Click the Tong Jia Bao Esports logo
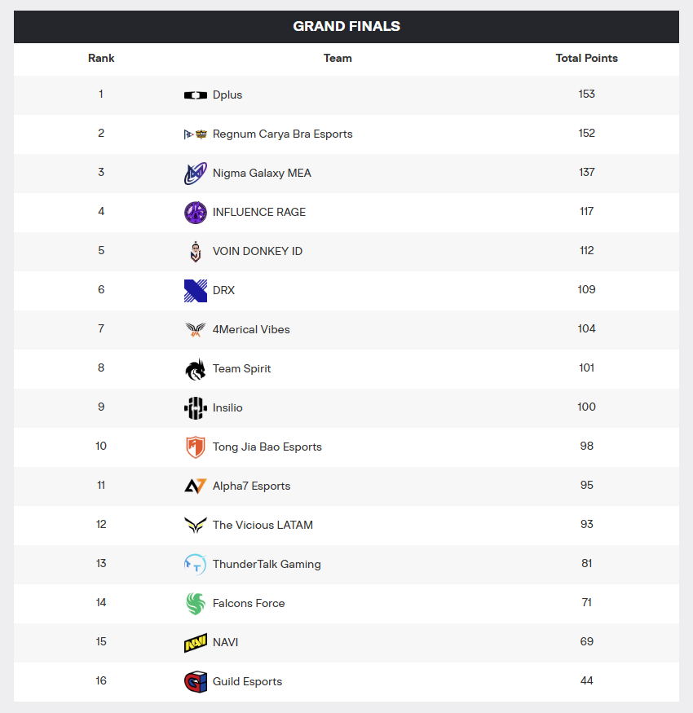The image size is (693, 713). 196,447
